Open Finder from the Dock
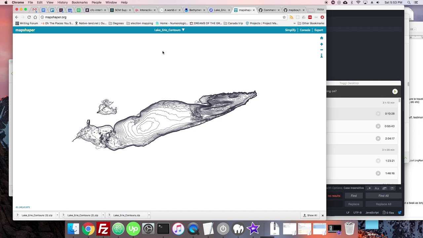The width and height of the screenshot is (423, 238). [73, 229]
